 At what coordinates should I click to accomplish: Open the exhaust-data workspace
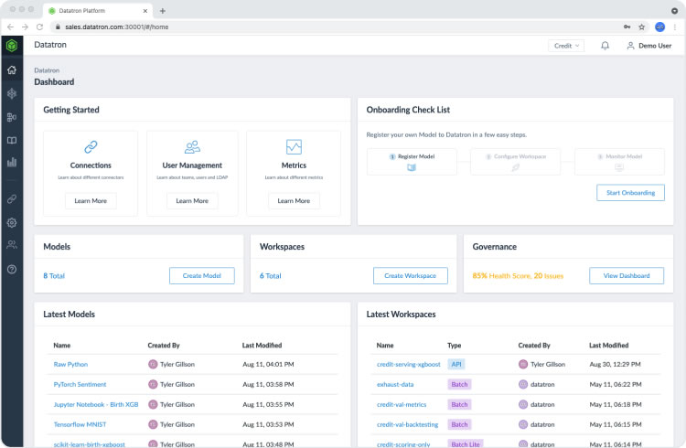pyautogui.click(x=395, y=384)
